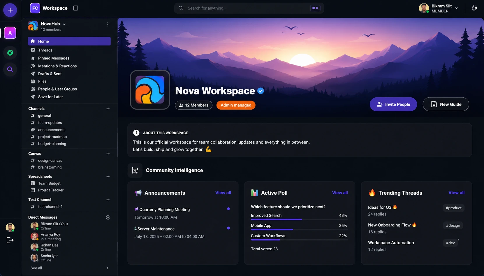Click the purple plus button in the far-left rail

pyautogui.click(x=10, y=10)
